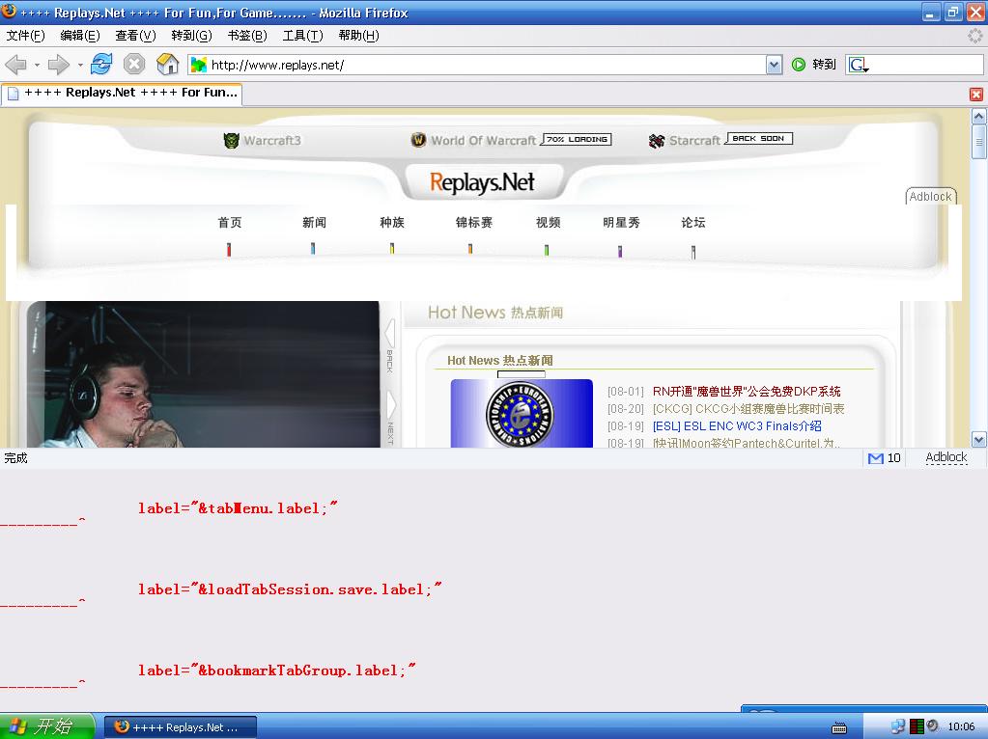Open the 工具(T) menu
Image resolution: width=988 pixels, height=739 pixels.
click(x=302, y=36)
